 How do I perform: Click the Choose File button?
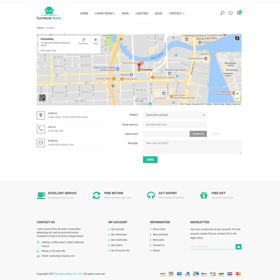pyautogui.click(x=198, y=134)
